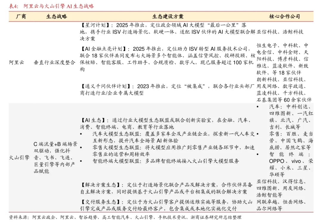The width and height of the screenshot is (322, 224).
Task: Click the 恒生电子、中科软 partner list
Action: (282, 59)
